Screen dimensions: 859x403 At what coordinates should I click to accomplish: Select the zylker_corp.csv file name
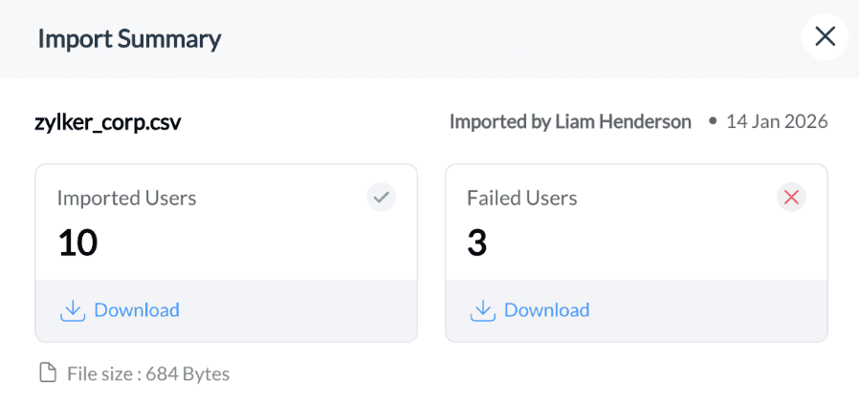click(108, 122)
